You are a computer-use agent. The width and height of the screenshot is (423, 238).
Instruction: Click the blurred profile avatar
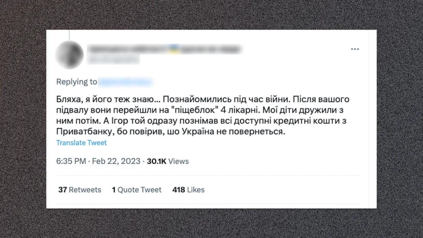coord(69,55)
